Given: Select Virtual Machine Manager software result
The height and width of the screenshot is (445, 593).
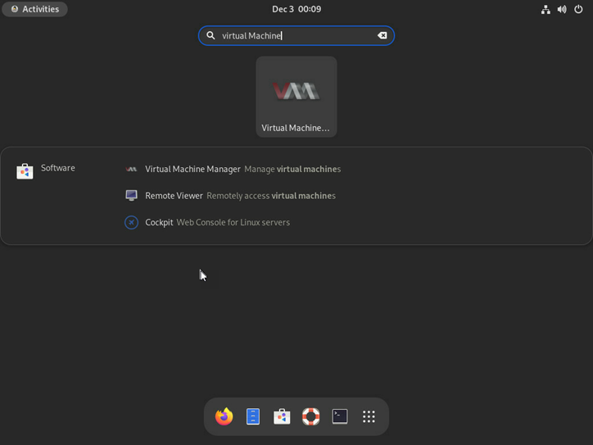Looking at the screenshot, I should pyautogui.click(x=233, y=169).
